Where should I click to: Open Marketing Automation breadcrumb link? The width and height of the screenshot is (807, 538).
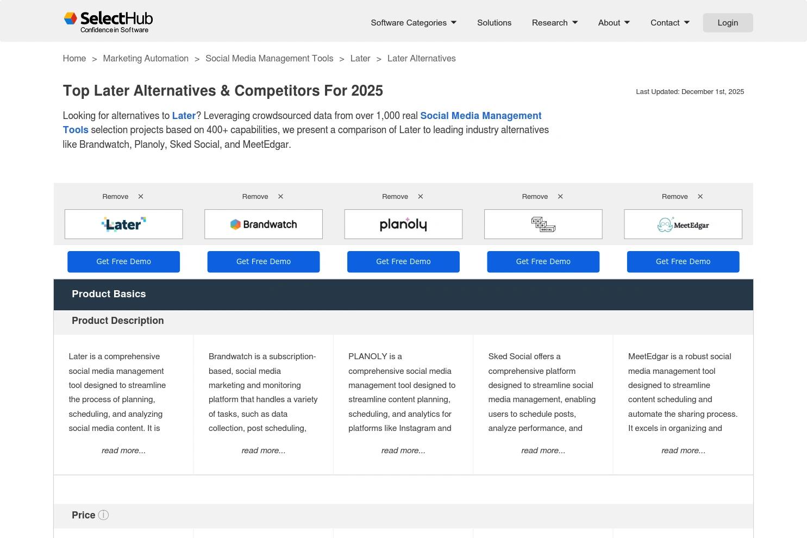pyautogui.click(x=146, y=59)
